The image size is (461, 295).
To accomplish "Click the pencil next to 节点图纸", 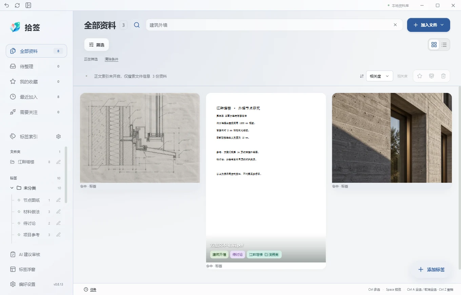I will pos(59,200).
